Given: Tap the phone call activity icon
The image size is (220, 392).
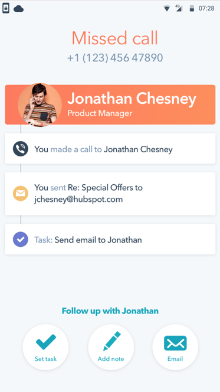Looking at the screenshot, I should 21,149.
